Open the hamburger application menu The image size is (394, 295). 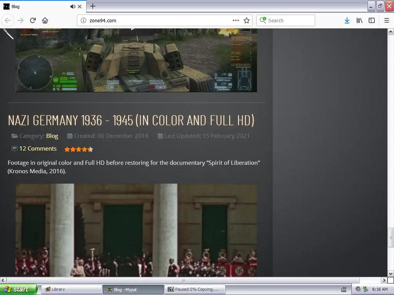386,20
